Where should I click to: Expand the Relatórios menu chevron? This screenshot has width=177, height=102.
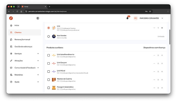point(38,75)
